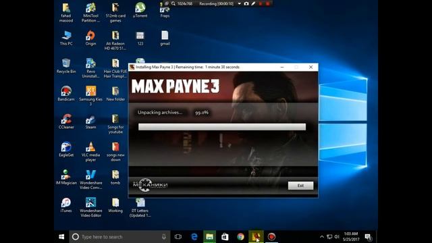Open File Explorer from the taskbar
Image resolution: width=432 pixels, height=243 pixels.
click(x=210, y=237)
